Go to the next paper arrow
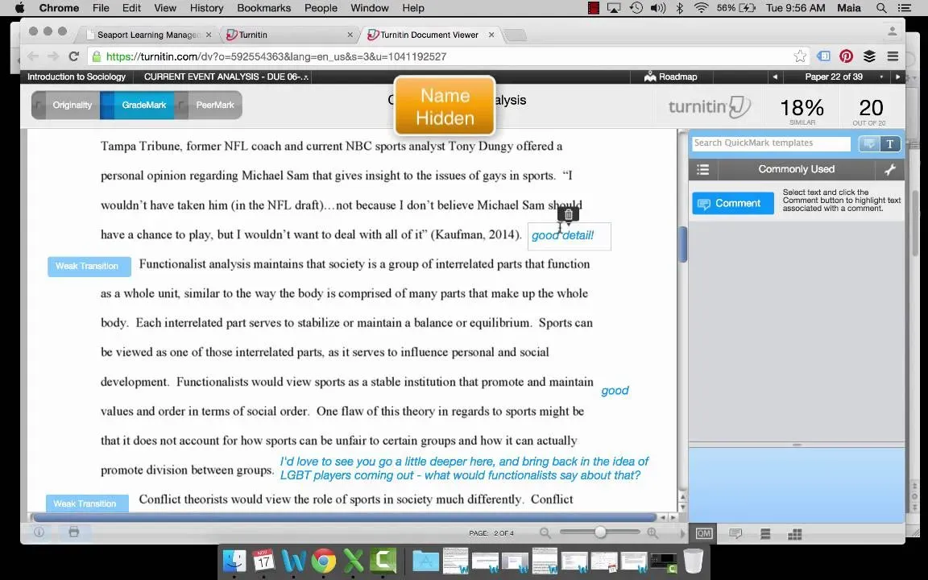928x580 pixels. coord(898,77)
